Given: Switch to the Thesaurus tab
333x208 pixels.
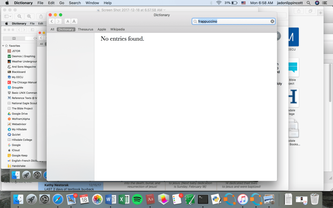Looking at the screenshot, I should pyautogui.click(x=85, y=29).
